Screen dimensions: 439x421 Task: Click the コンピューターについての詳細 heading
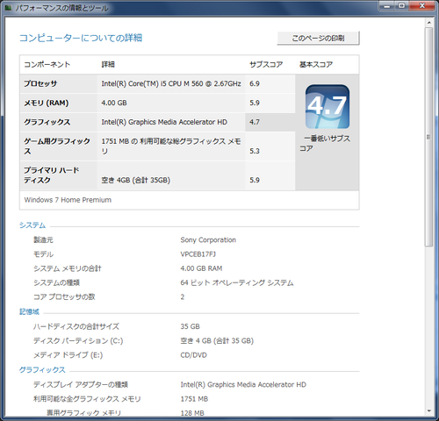[81, 38]
